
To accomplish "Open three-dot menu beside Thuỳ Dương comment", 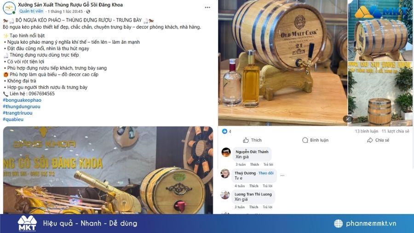I will [282, 175].
